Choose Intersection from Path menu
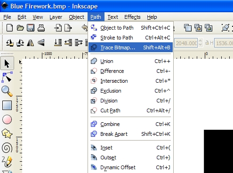This screenshot has width=233, height=173. (x=130, y=81)
